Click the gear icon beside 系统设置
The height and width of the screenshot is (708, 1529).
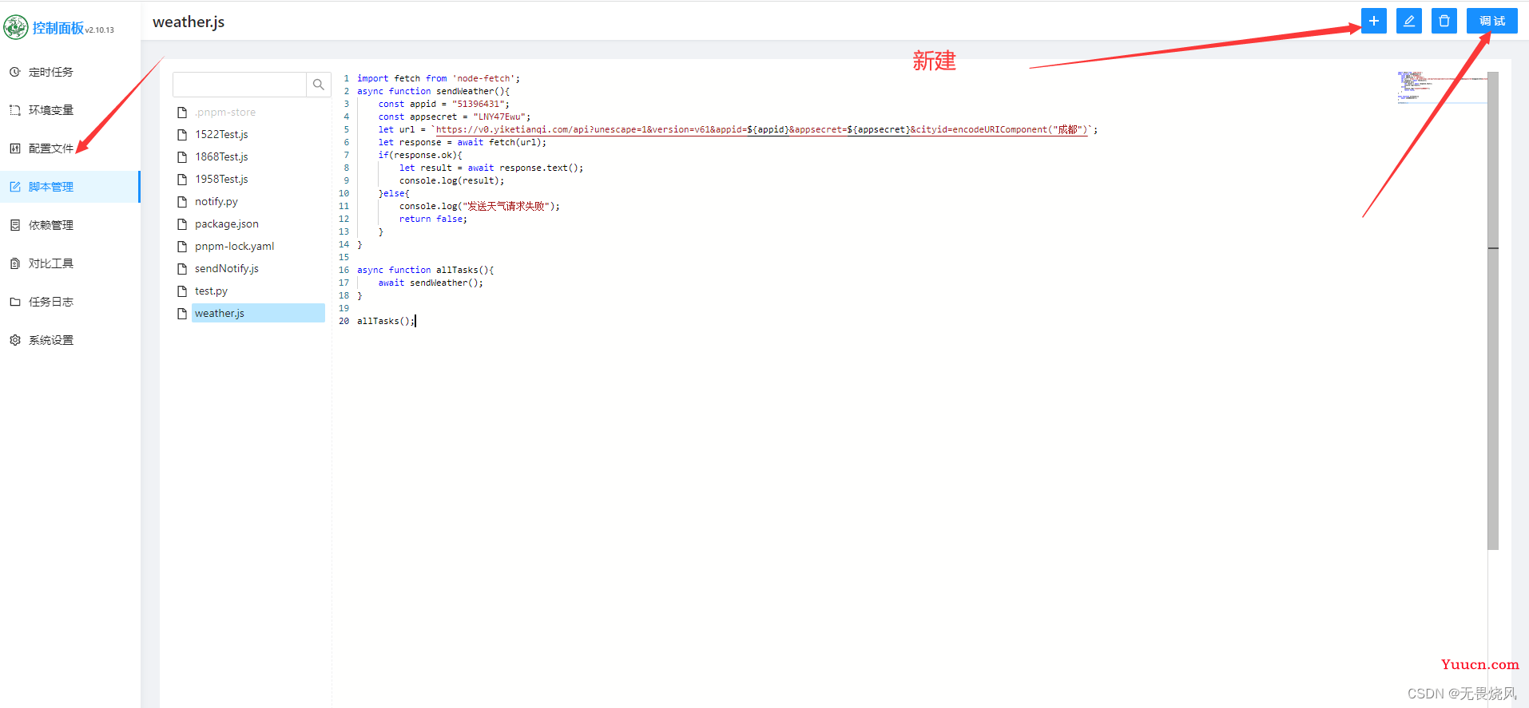point(15,340)
